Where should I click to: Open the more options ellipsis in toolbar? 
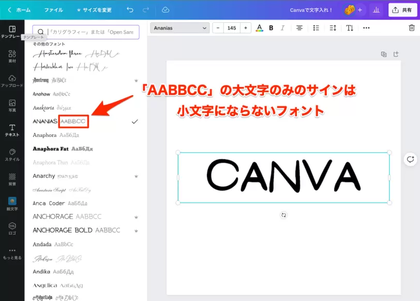click(x=366, y=28)
